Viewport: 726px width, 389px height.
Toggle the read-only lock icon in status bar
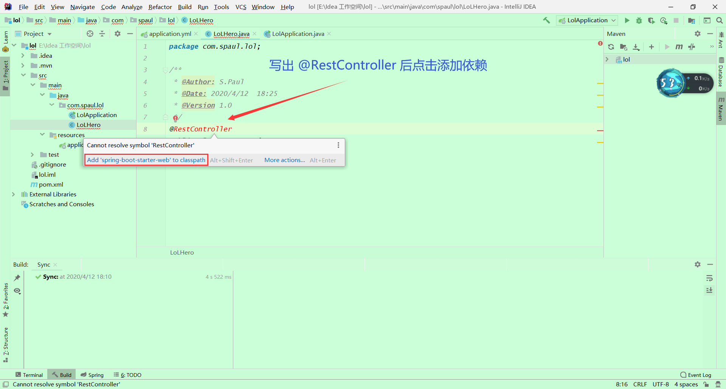click(x=706, y=384)
